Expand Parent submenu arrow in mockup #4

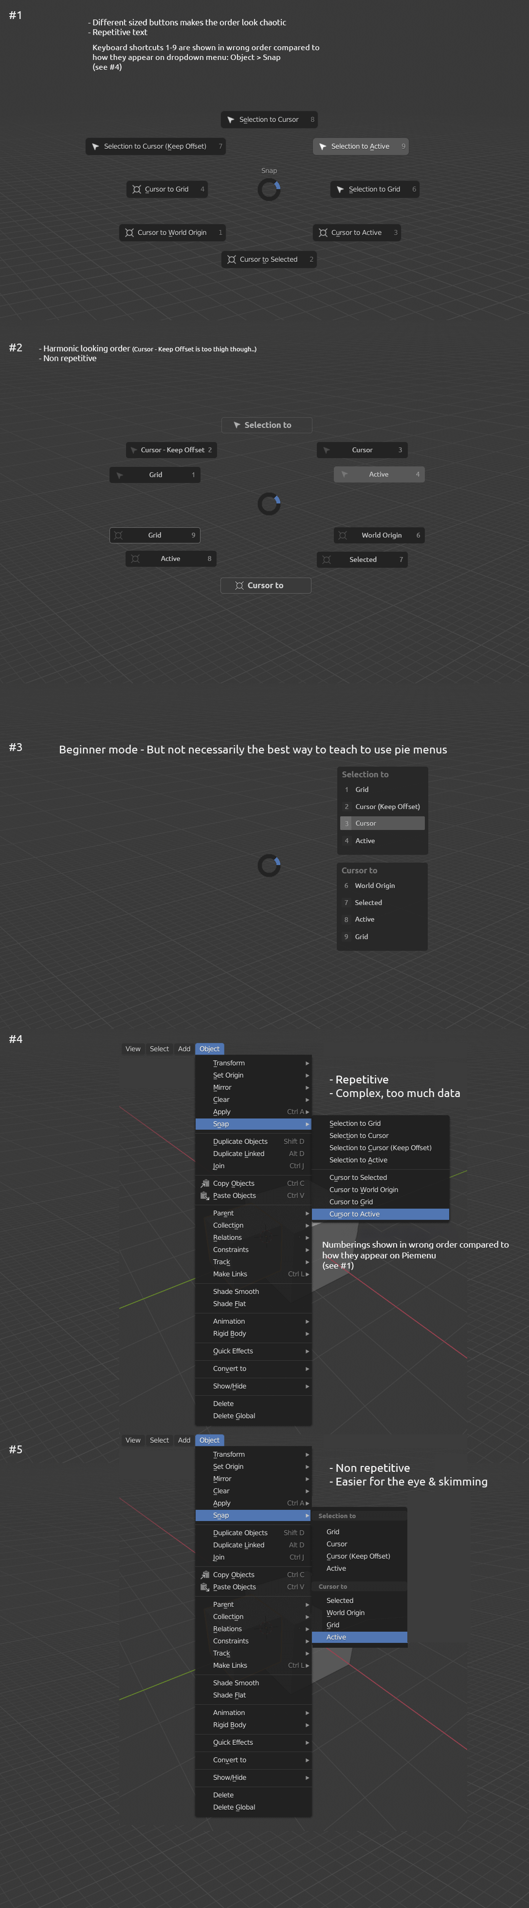pos(307,1213)
